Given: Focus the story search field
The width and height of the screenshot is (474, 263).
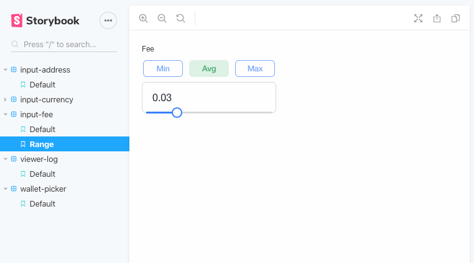Looking at the screenshot, I should click(64, 44).
